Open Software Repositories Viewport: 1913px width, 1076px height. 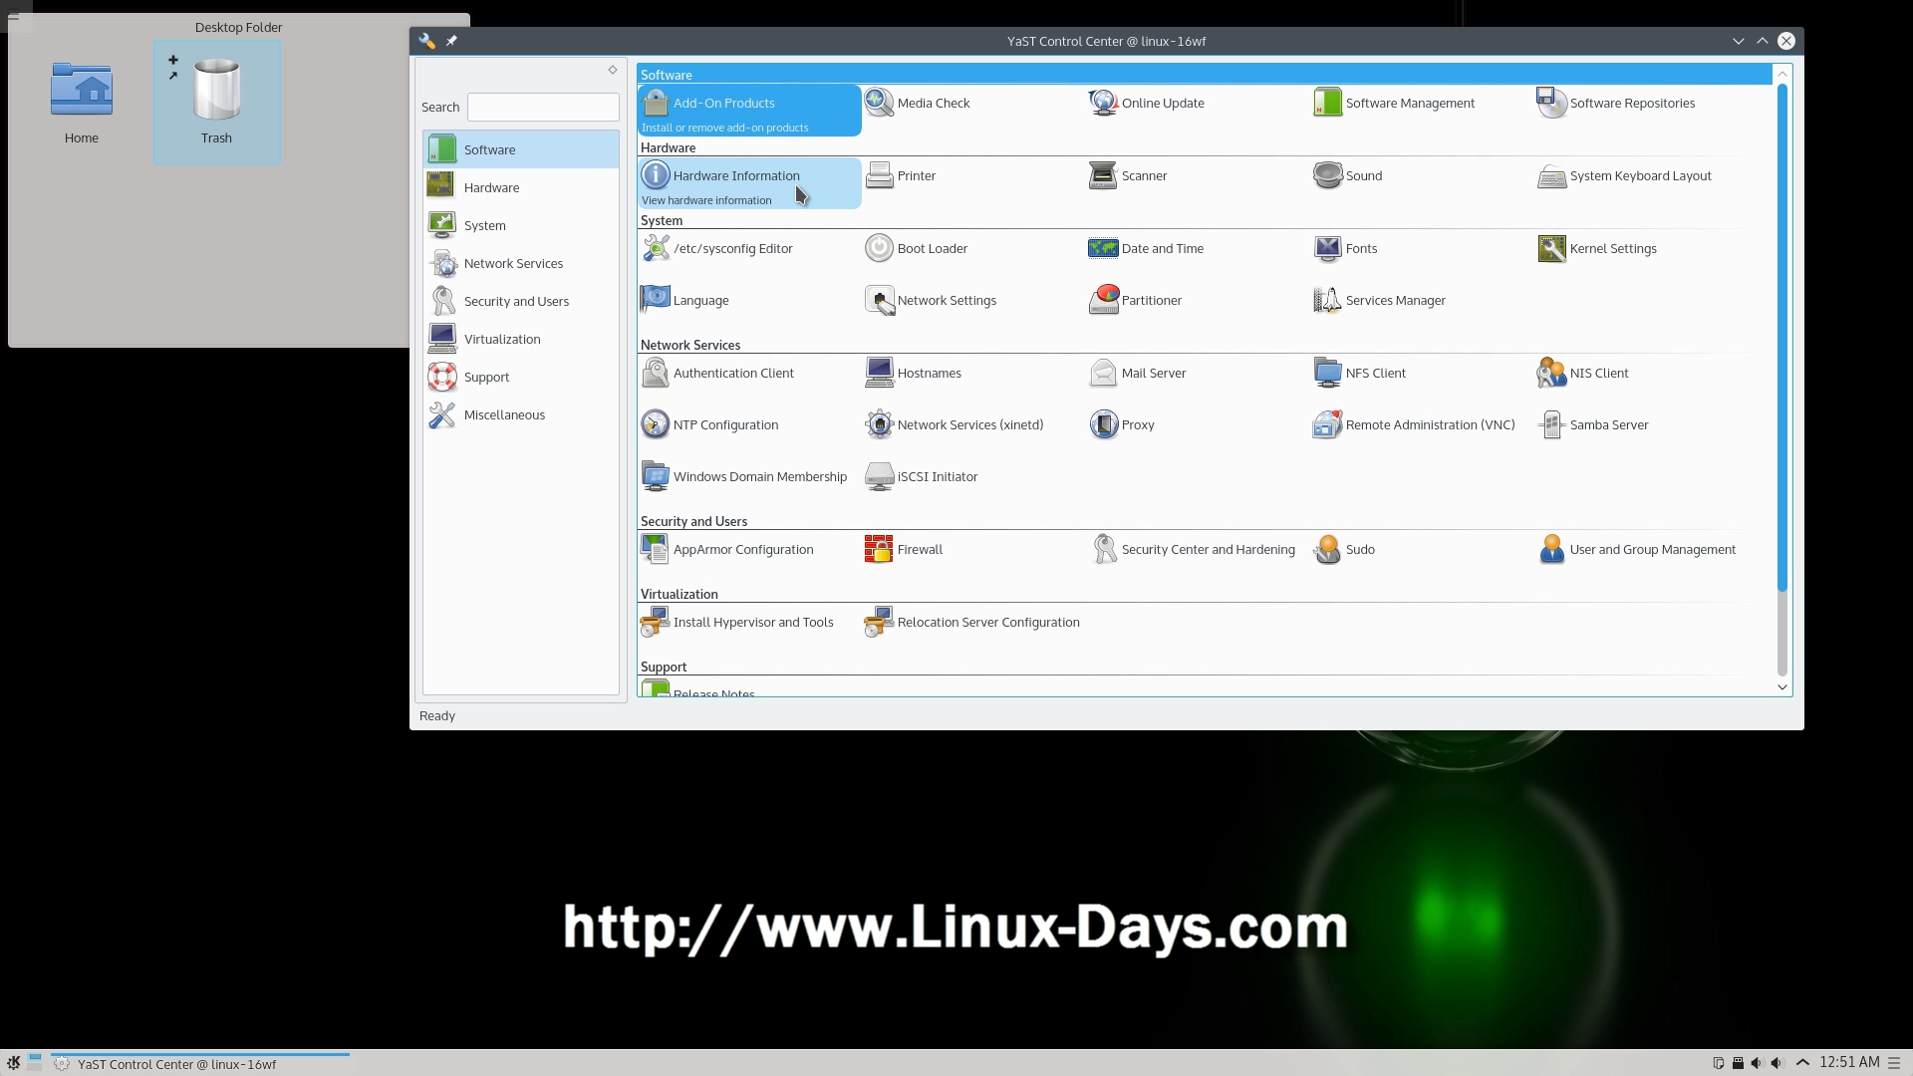1615,103
